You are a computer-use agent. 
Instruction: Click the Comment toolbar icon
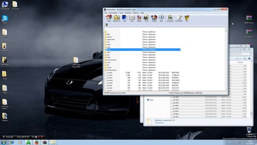179,18
